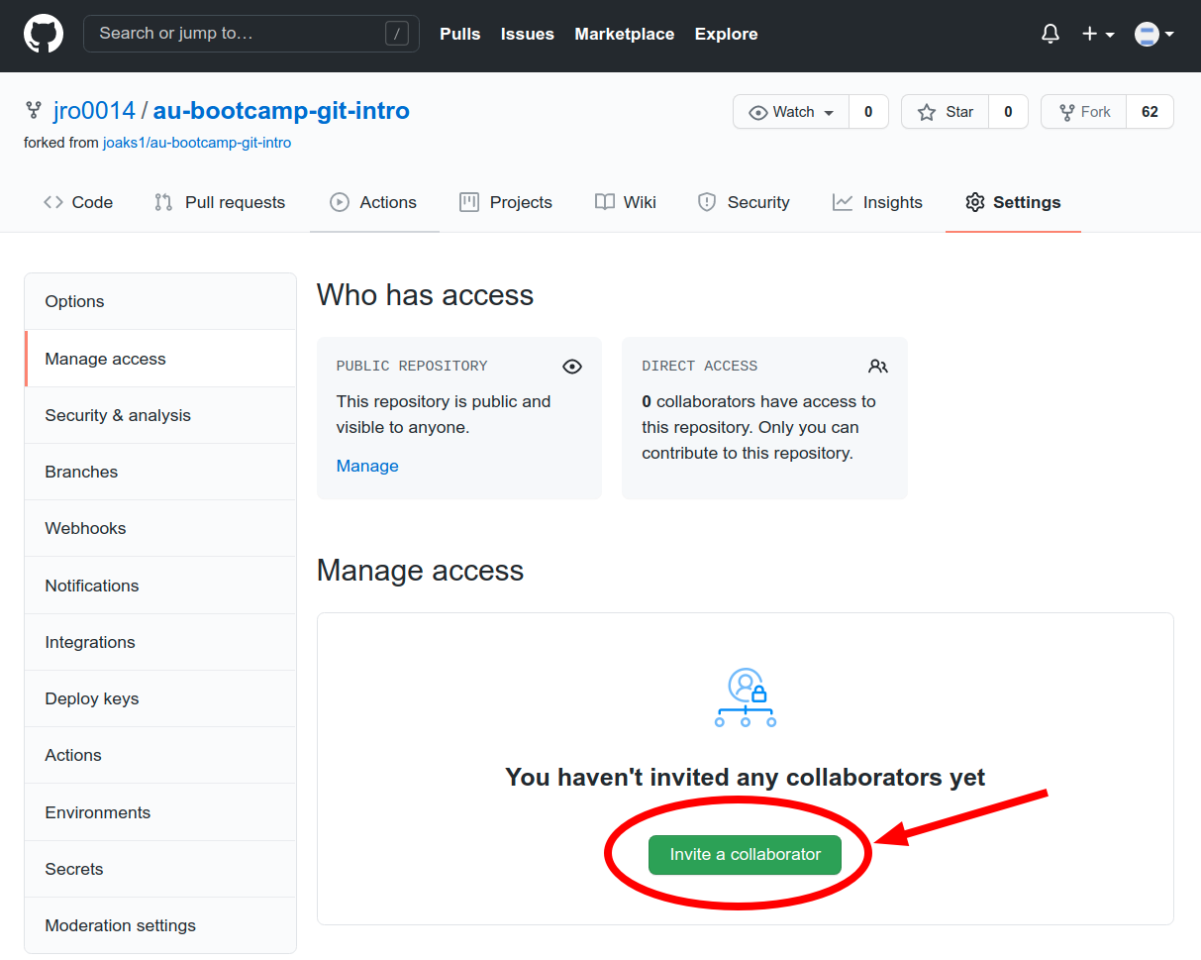Focus the Search or jump to field

pos(251,34)
